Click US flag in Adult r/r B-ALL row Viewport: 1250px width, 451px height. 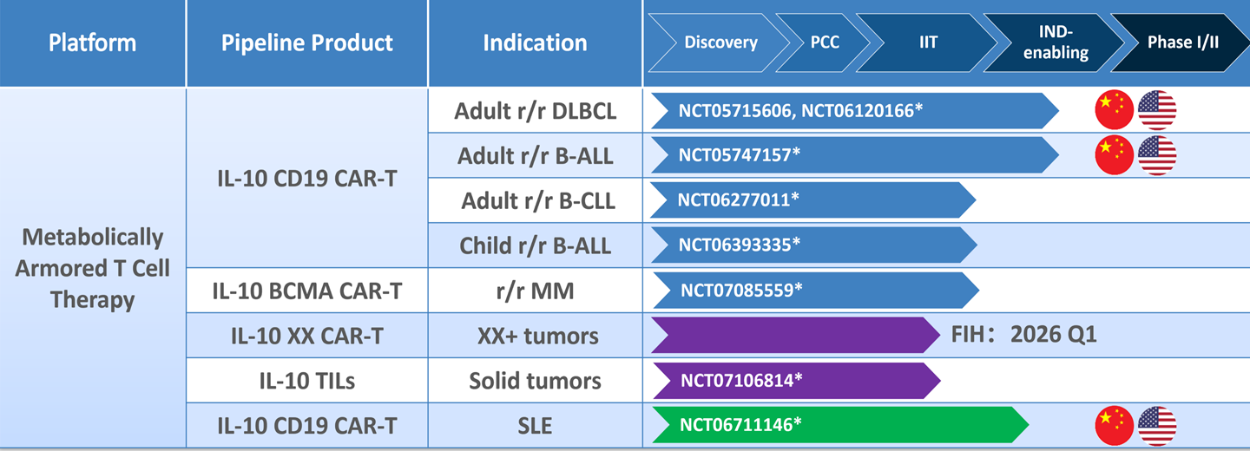(1157, 155)
